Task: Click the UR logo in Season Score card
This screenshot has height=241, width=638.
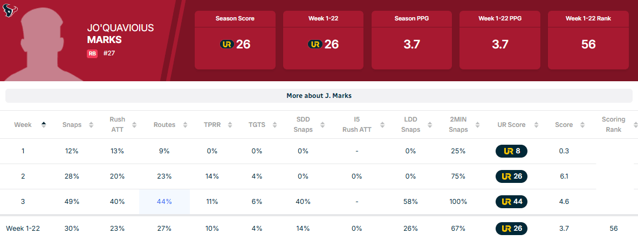Action: [227, 44]
